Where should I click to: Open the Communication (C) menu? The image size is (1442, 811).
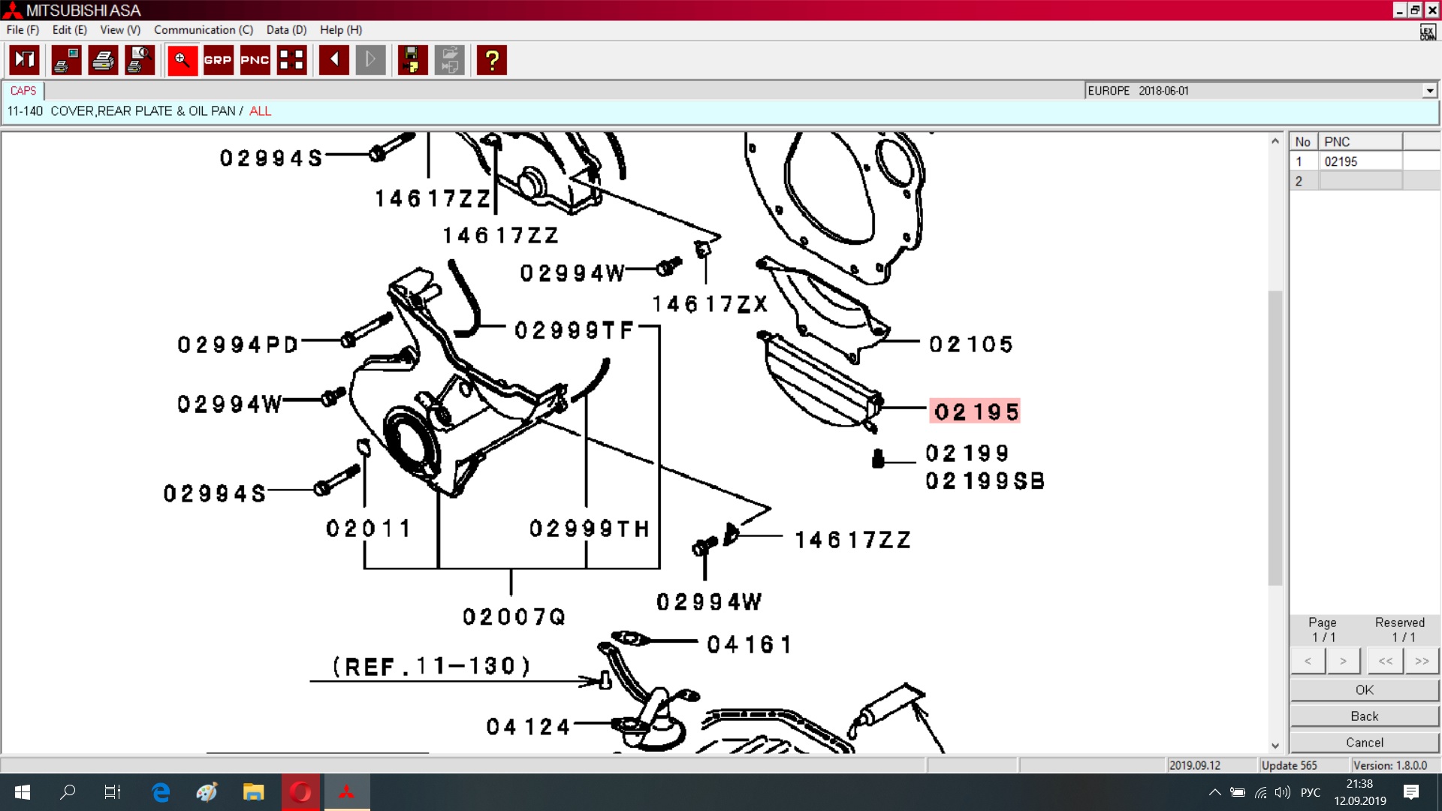point(203,30)
